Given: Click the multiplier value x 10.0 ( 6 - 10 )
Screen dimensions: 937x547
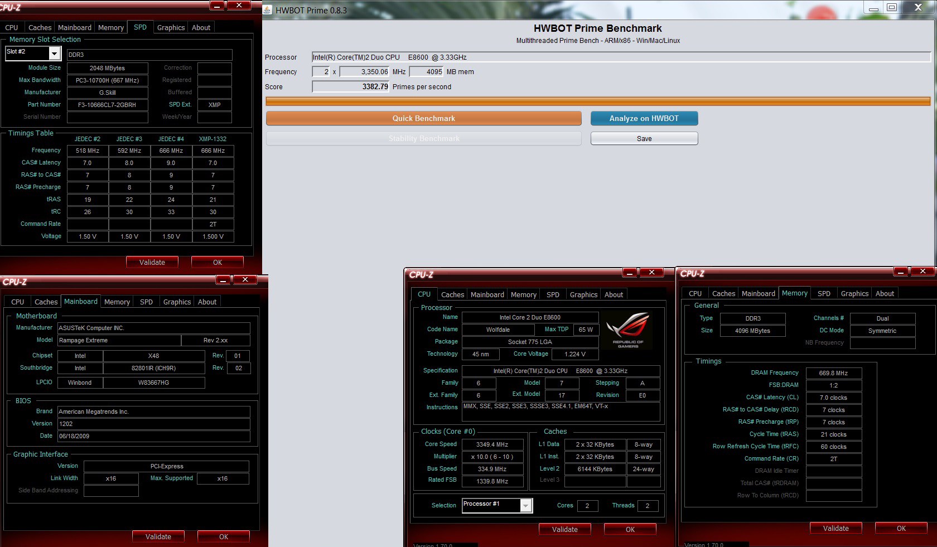Looking at the screenshot, I should tap(492, 457).
